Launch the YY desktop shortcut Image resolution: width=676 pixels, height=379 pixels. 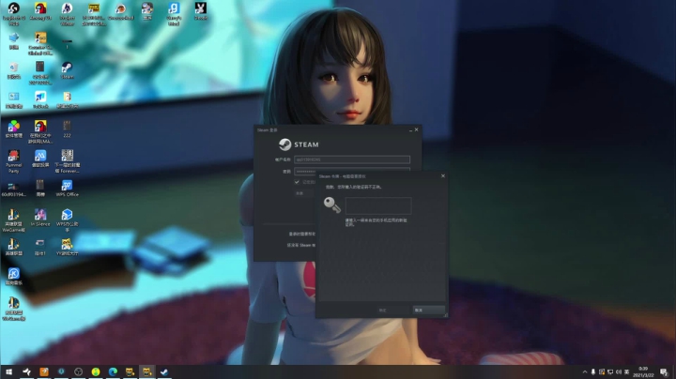click(67, 245)
